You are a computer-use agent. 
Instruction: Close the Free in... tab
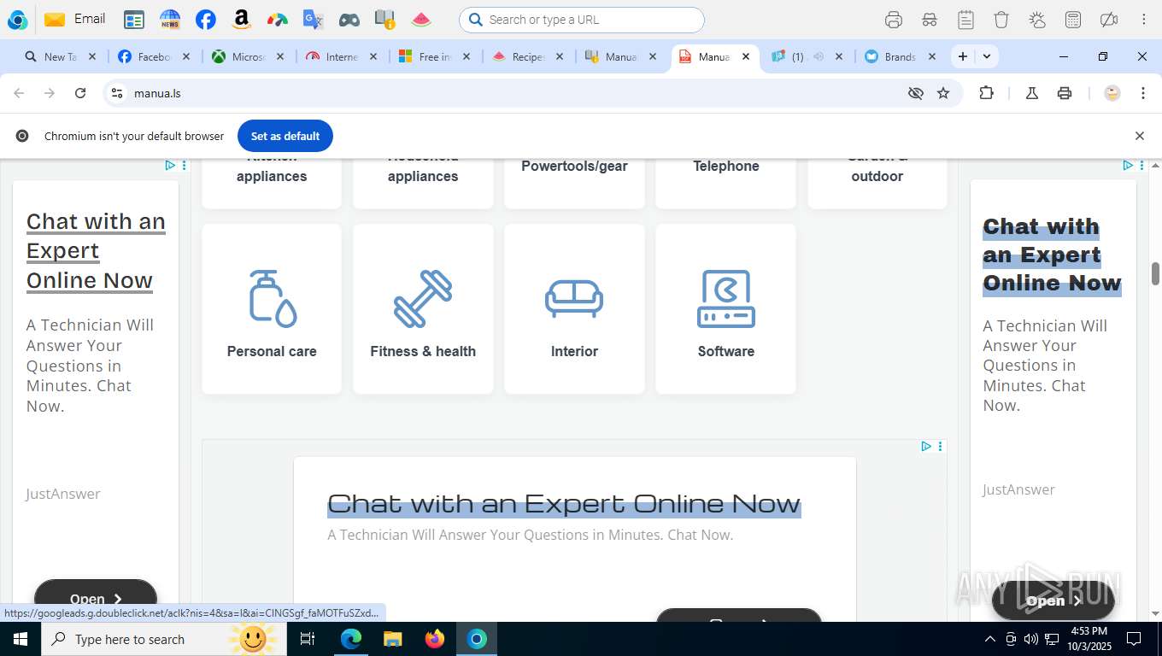tap(467, 56)
